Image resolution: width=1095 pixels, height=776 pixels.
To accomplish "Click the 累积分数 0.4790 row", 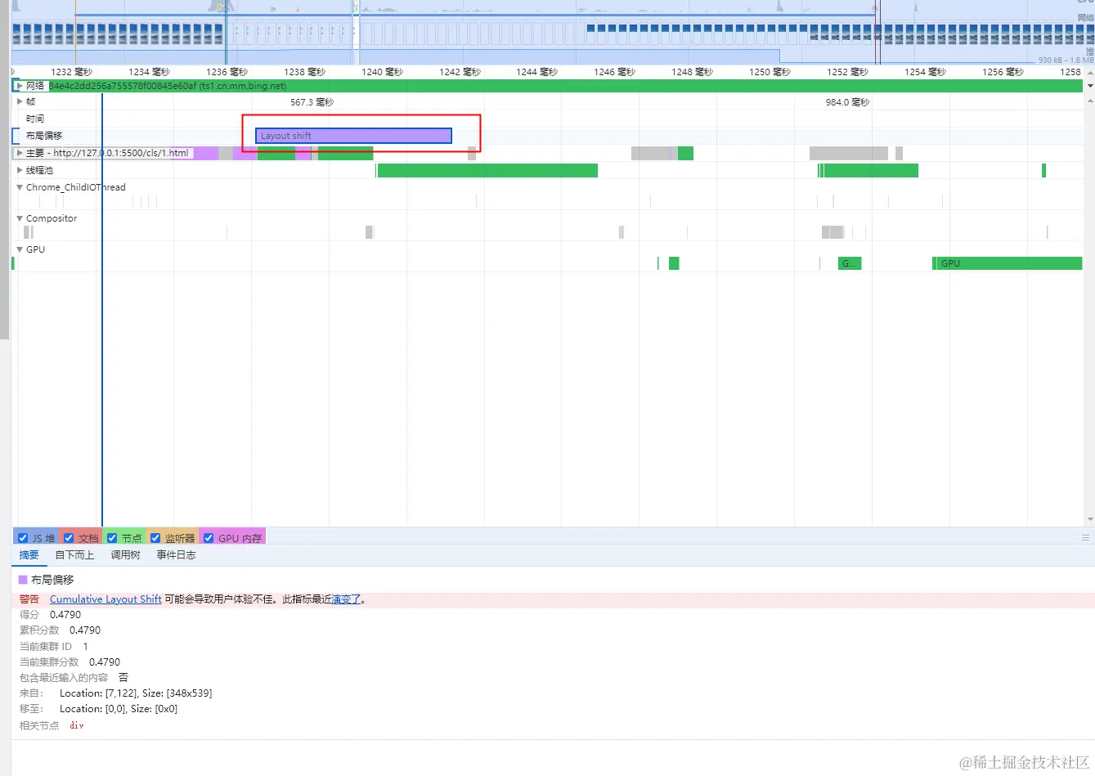I will 60,630.
